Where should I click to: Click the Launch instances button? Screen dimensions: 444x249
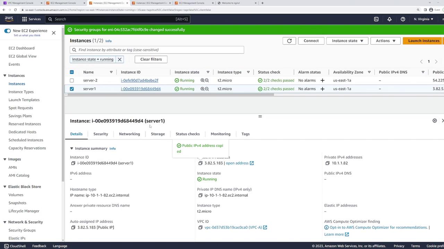424,41
